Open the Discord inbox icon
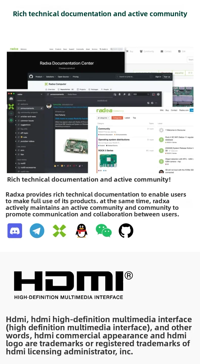Screen dimensions: 200x364 153,94
